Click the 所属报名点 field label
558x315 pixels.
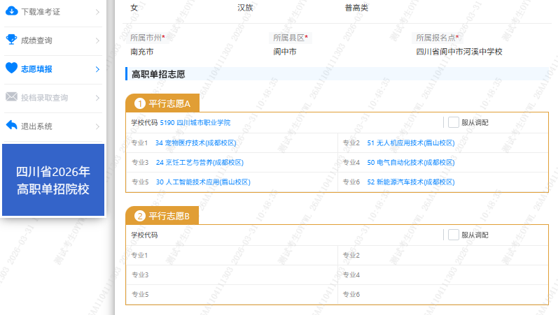(x=438, y=38)
